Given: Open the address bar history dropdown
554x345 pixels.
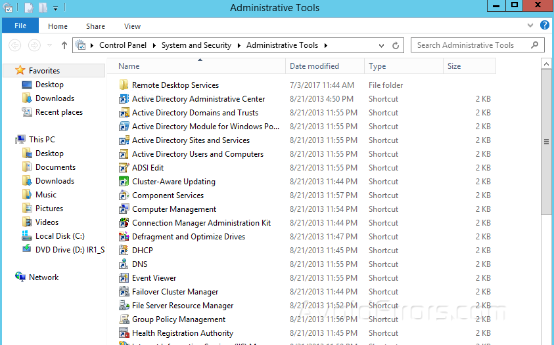Looking at the screenshot, I should tap(382, 46).
